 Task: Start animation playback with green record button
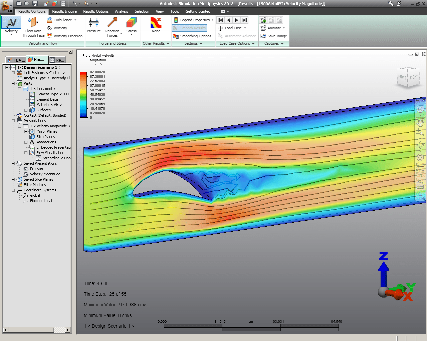263,20
